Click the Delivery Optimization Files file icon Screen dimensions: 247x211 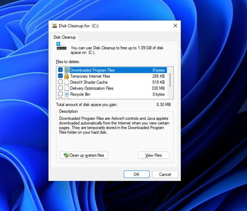(66, 88)
